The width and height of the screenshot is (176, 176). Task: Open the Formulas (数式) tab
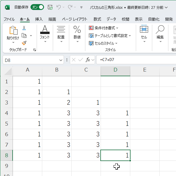click(x=97, y=19)
